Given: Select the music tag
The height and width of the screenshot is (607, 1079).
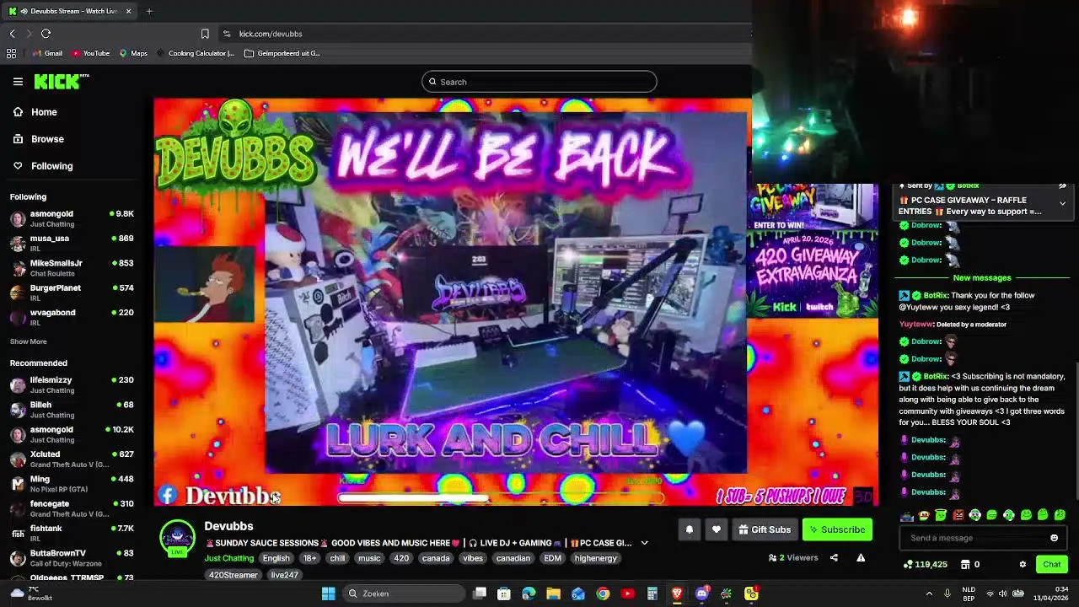Looking at the screenshot, I should click(369, 558).
